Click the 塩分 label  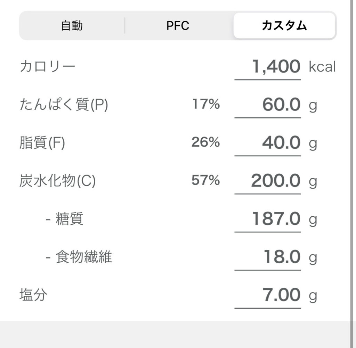[x=33, y=295]
